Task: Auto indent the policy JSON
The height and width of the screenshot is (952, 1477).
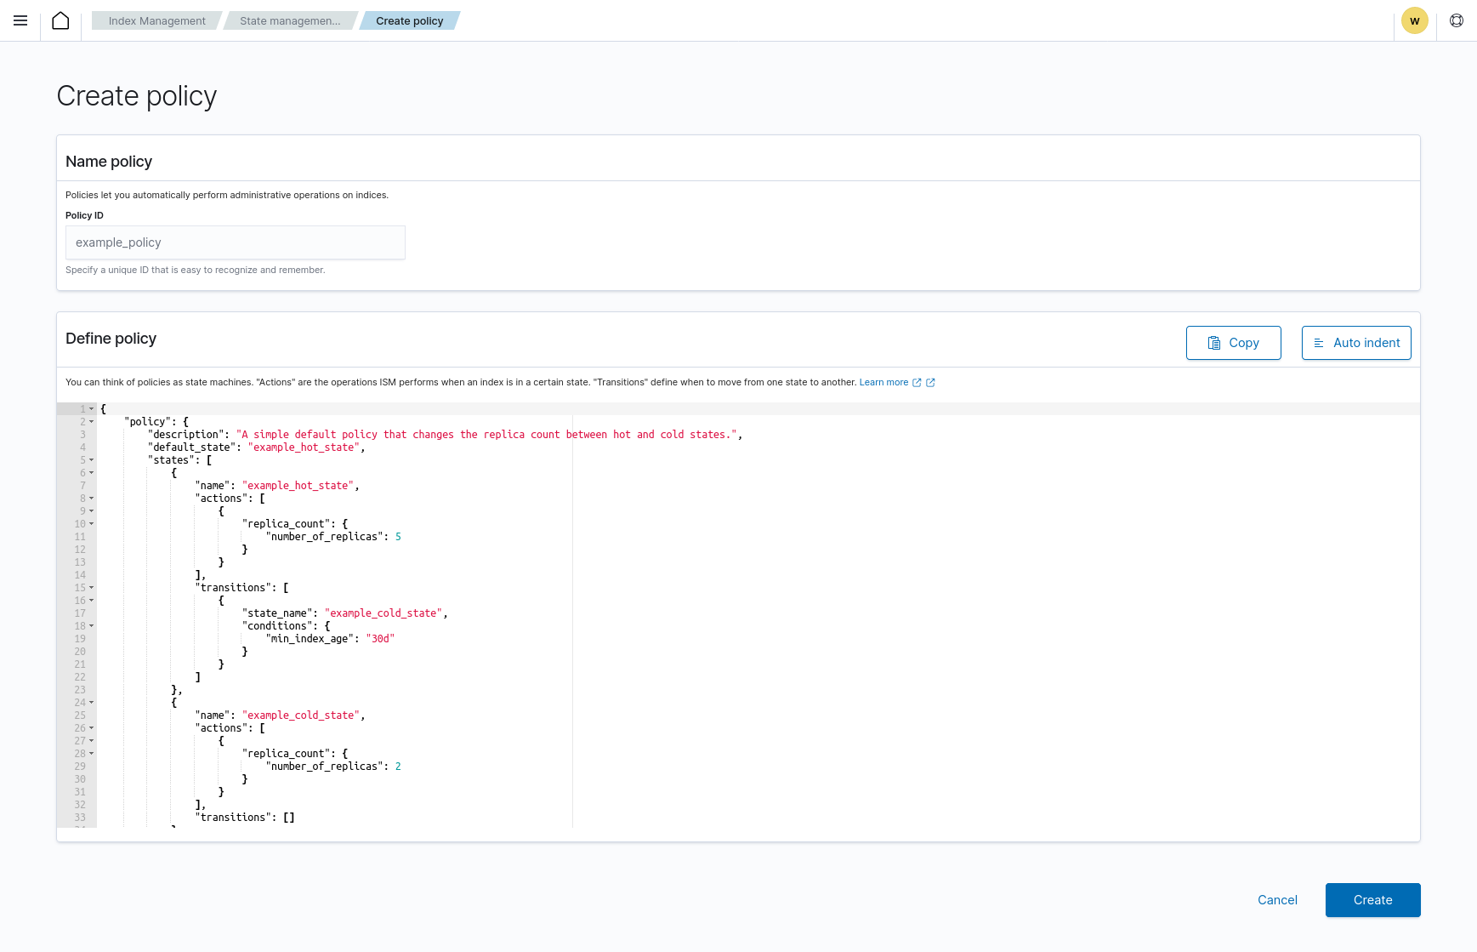Action: [x=1356, y=343]
